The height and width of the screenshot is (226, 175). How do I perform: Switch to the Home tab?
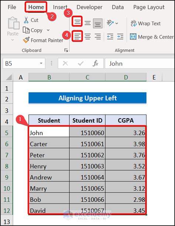[36, 7]
